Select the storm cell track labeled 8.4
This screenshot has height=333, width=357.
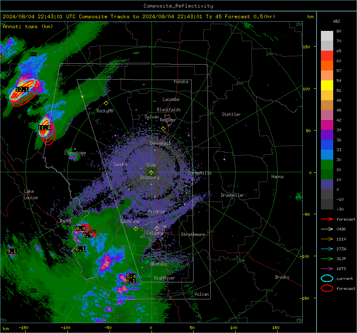coord(84,228)
